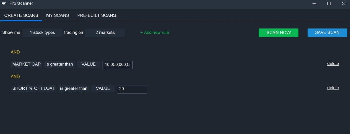The width and height of the screenshot is (350, 134).
Task: Close the Pro Scanner window
Action: 344,4
